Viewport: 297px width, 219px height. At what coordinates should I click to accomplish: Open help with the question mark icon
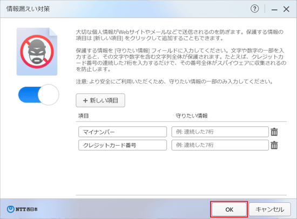(254, 9)
